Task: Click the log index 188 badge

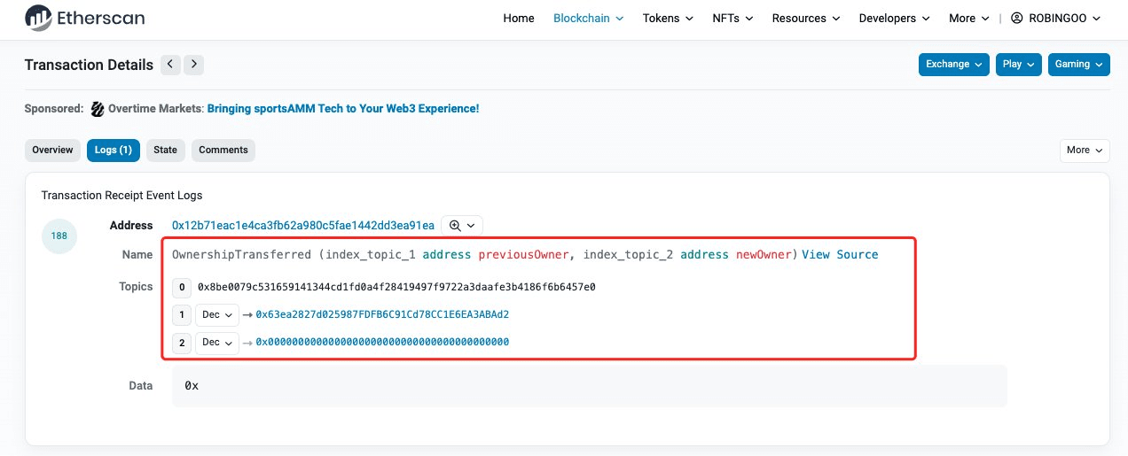Action: pyautogui.click(x=61, y=236)
